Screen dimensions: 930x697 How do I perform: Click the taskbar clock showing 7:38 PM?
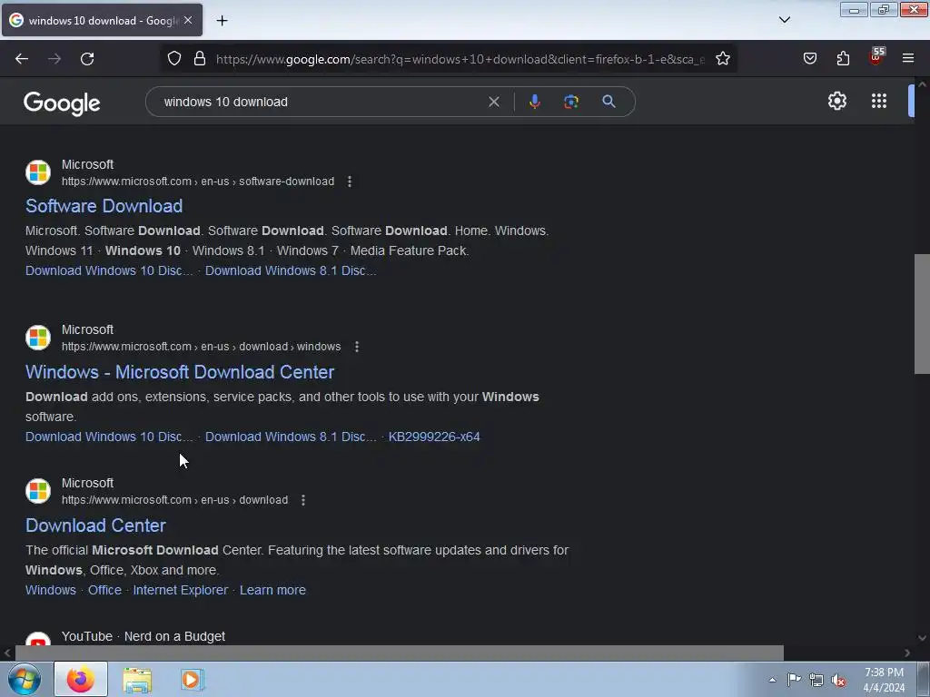(x=884, y=680)
